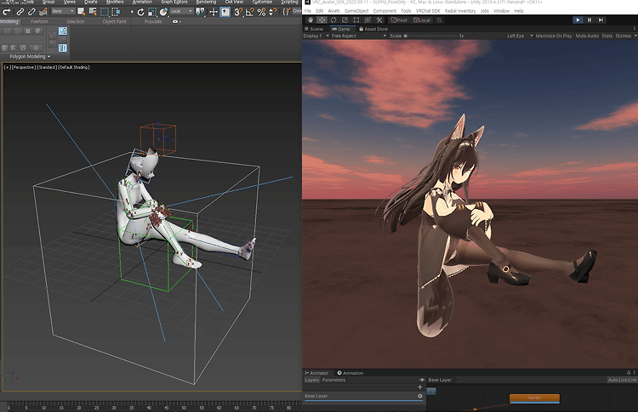Adjust the Game view Scale slider

pos(431,36)
